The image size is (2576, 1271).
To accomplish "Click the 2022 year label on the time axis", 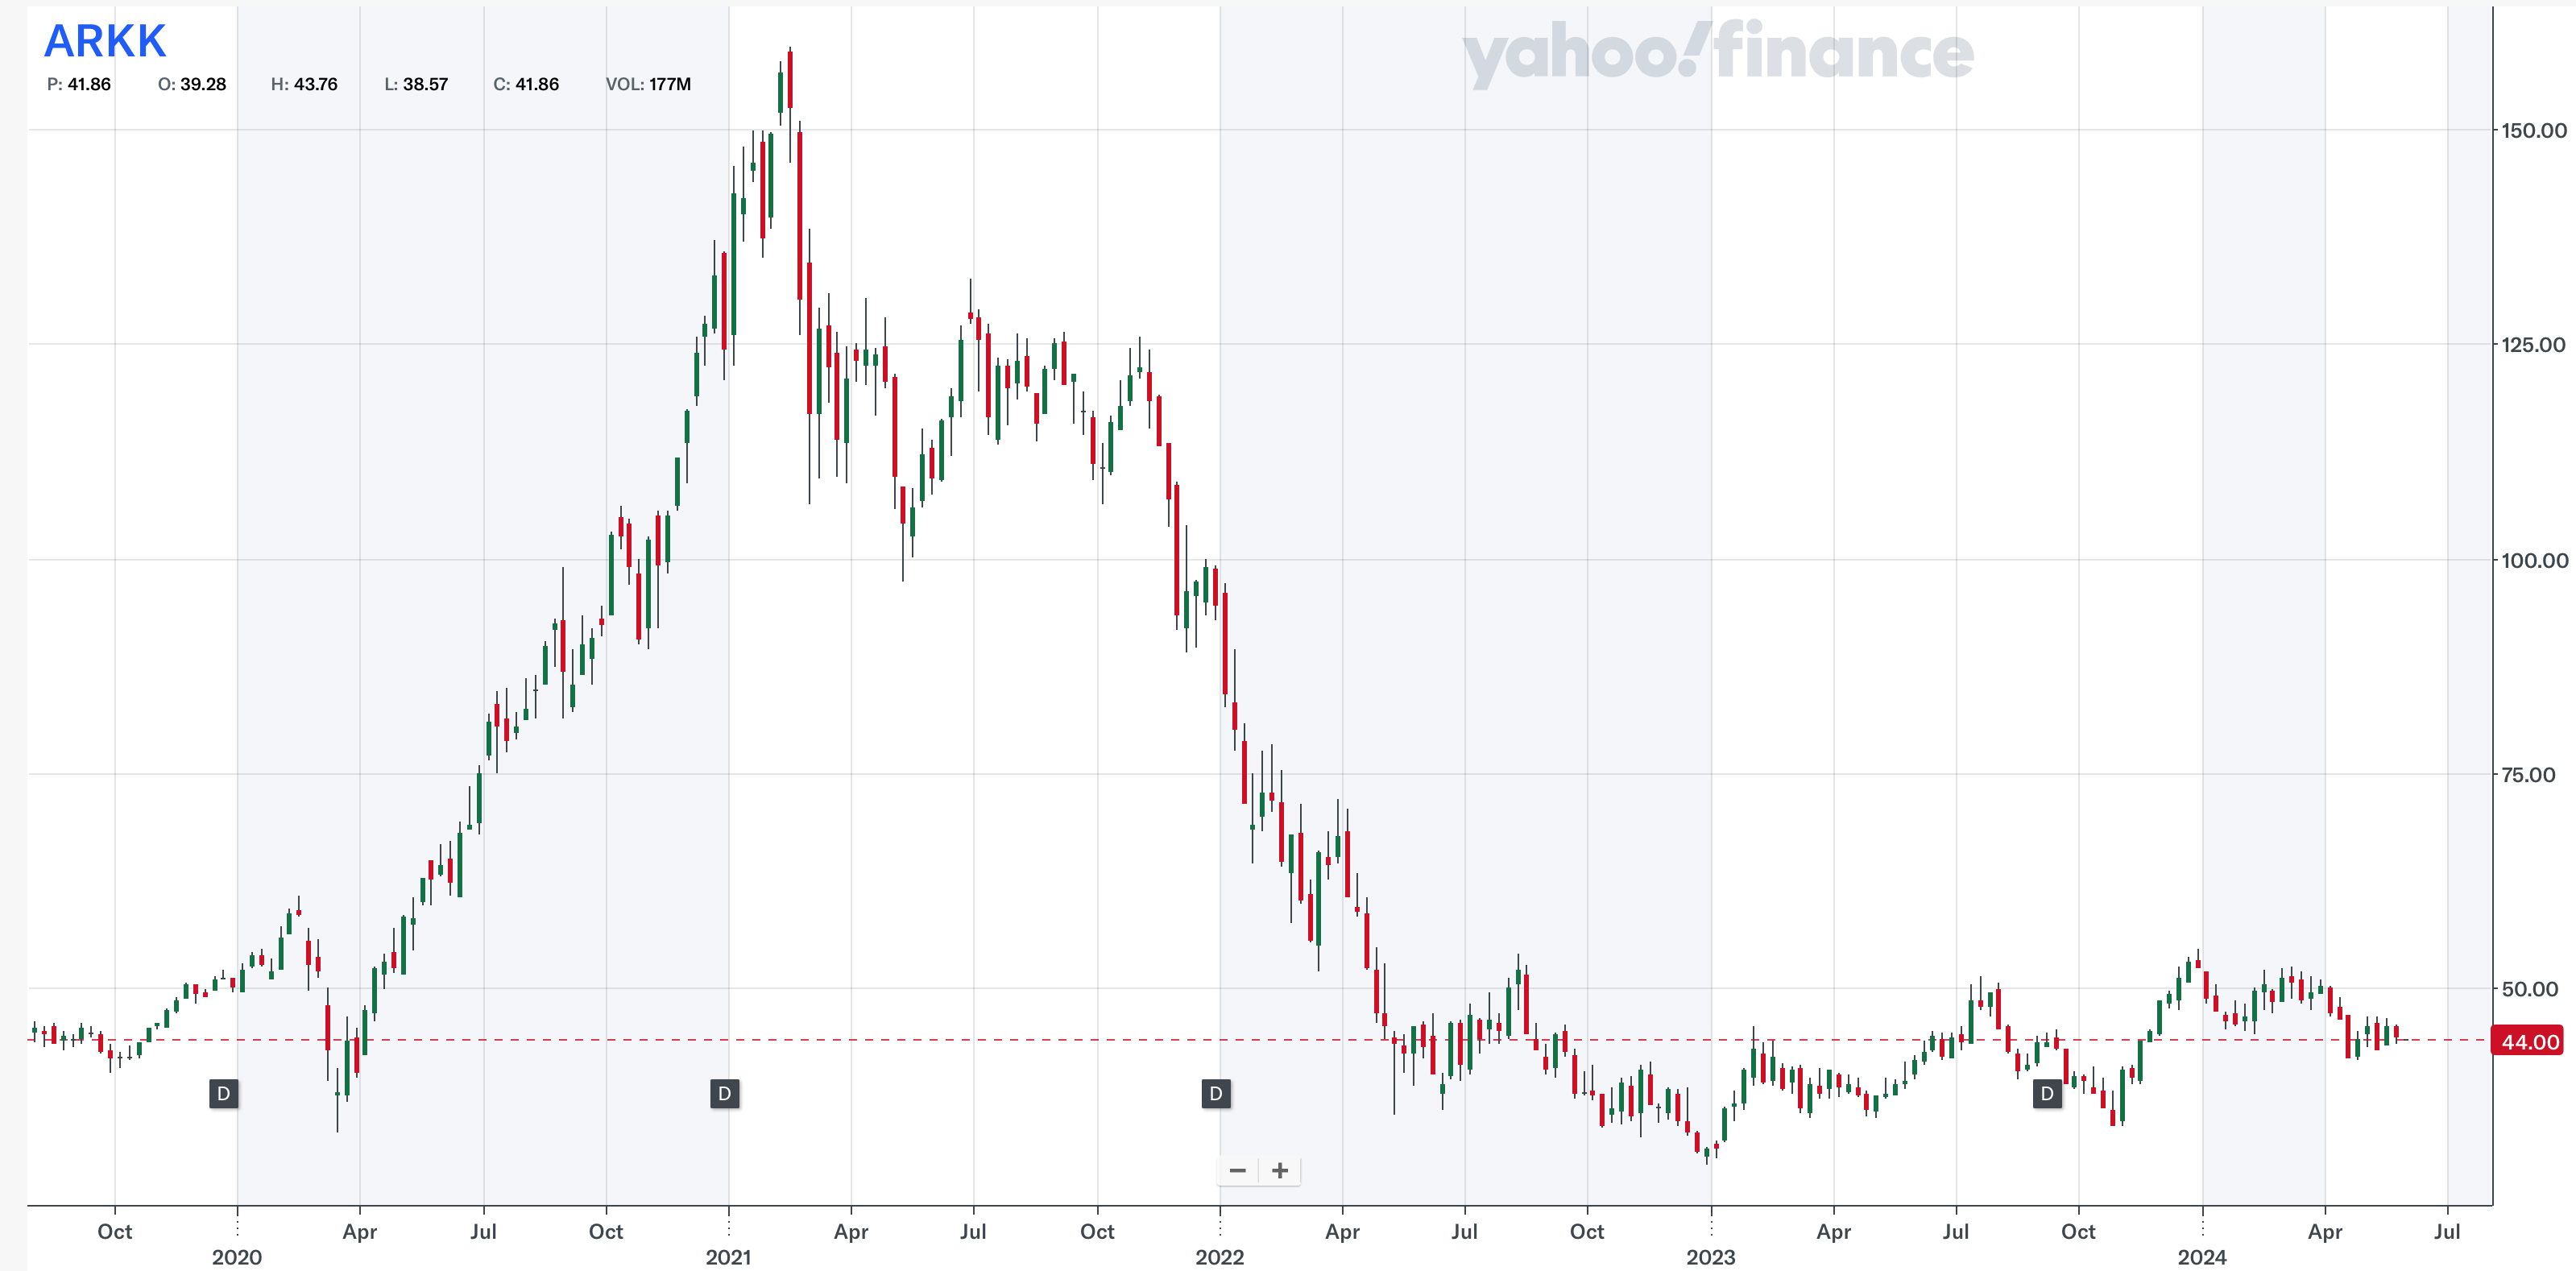I will [1219, 1257].
